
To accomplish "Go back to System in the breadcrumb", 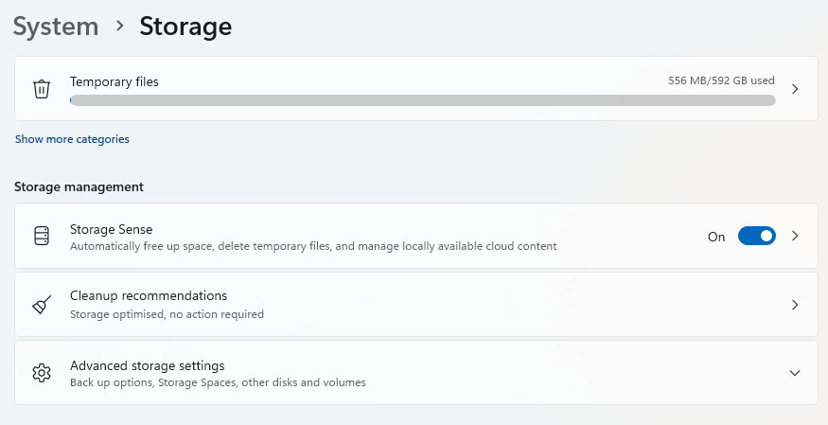I will coord(56,27).
